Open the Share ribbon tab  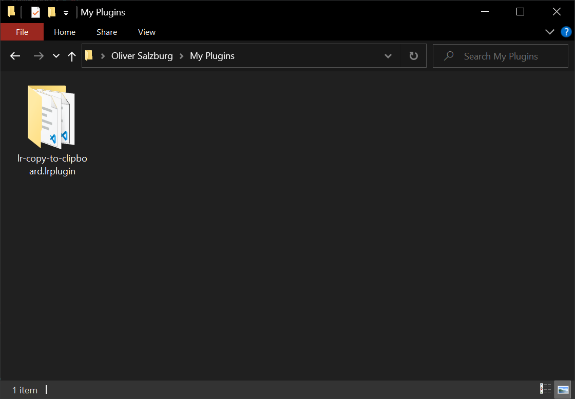107,32
